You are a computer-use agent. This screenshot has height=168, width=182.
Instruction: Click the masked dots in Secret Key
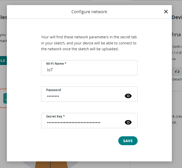pos(74,123)
